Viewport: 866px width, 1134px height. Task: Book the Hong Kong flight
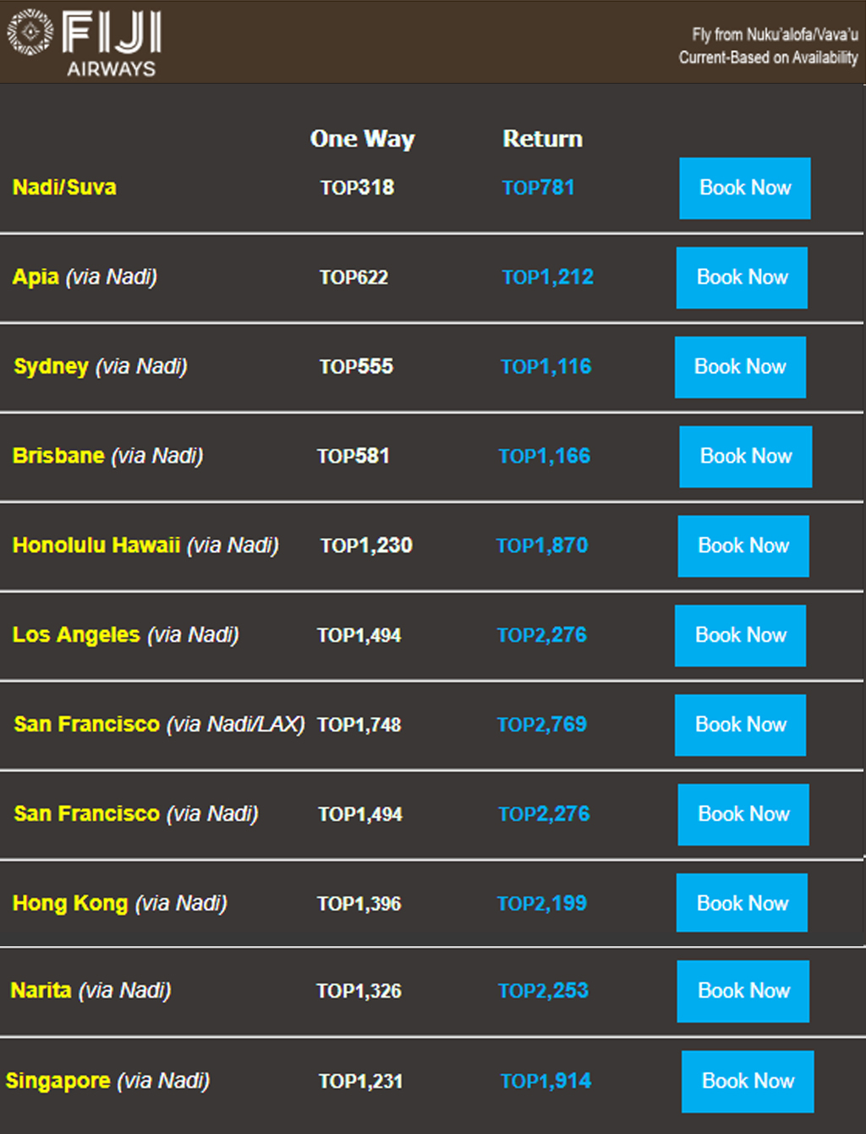click(742, 903)
